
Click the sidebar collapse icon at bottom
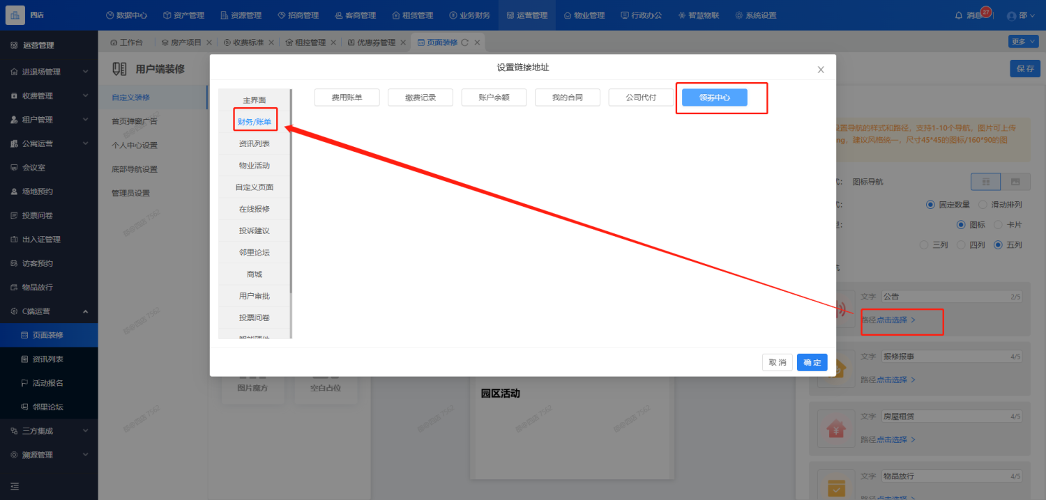coord(15,486)
